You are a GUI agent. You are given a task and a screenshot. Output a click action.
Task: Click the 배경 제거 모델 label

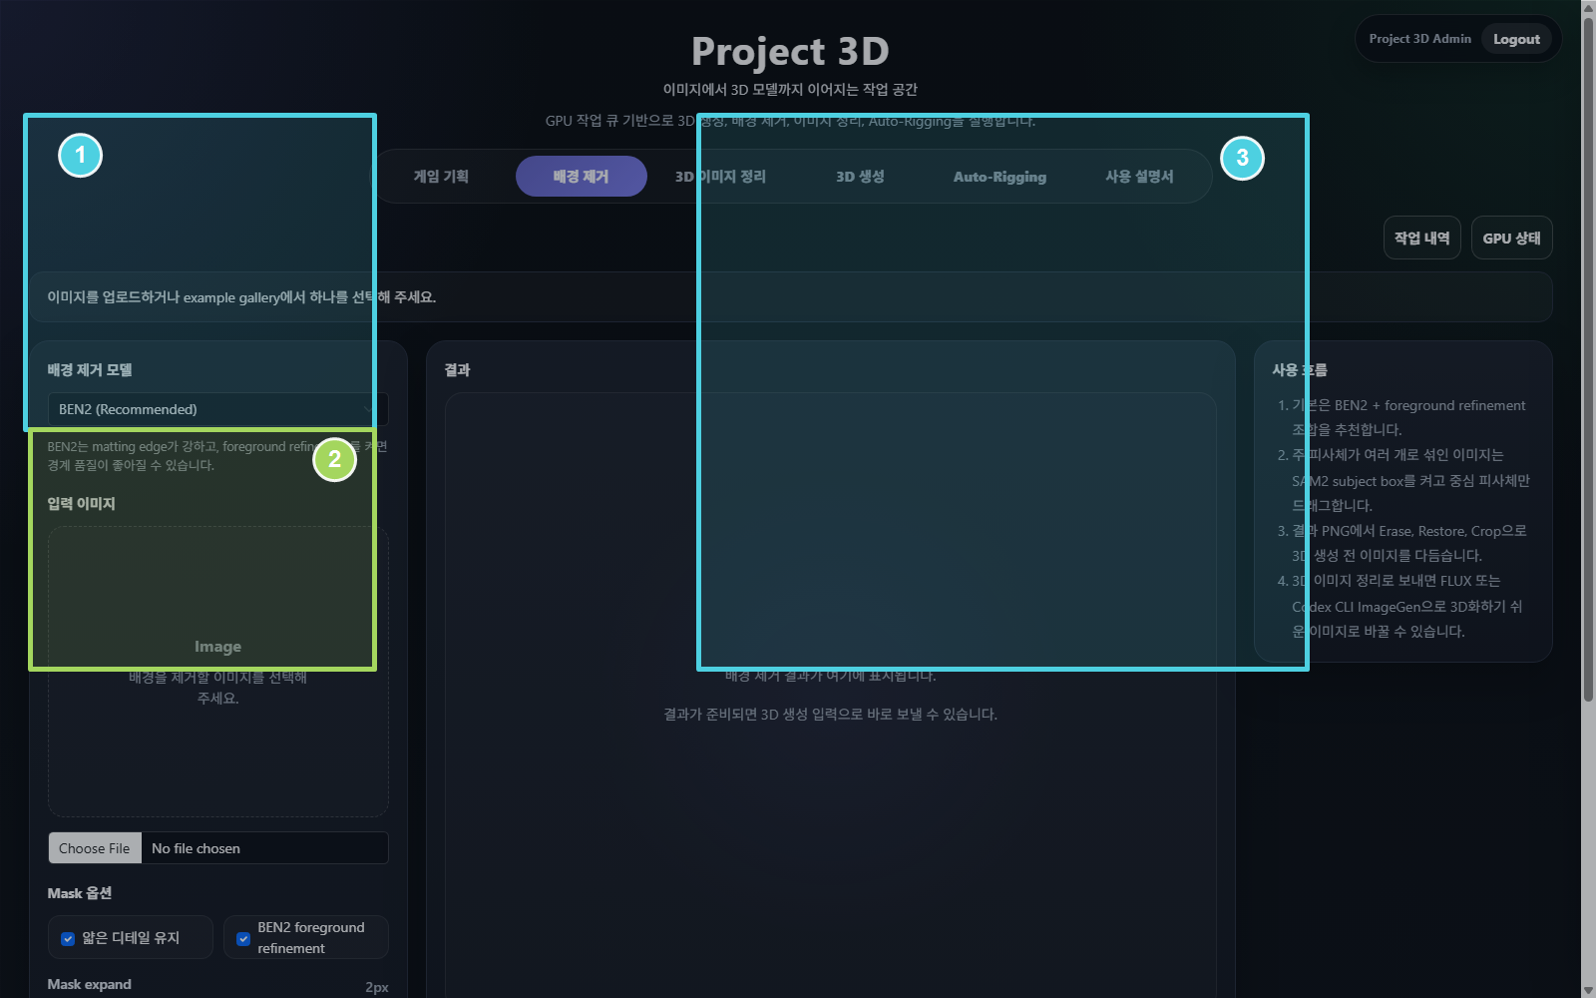[x=90, y=369]
